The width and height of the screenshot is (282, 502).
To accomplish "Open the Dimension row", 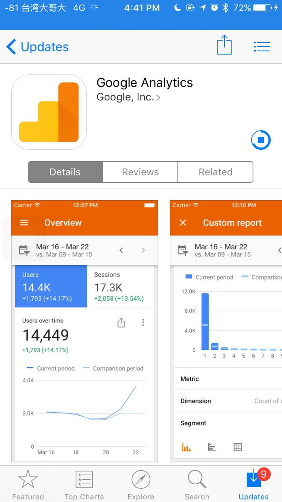I will pos(228,401).
